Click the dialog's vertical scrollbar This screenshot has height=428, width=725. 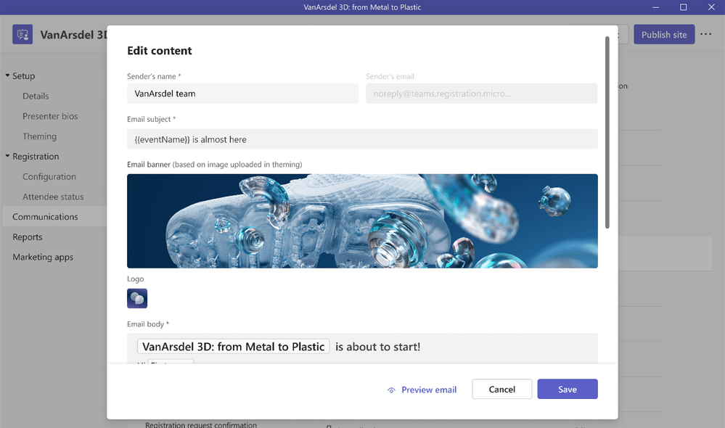607,131
